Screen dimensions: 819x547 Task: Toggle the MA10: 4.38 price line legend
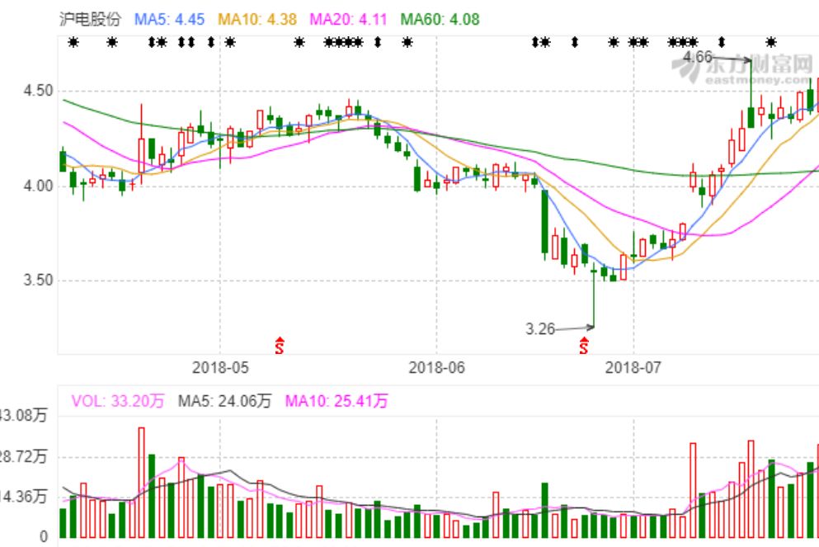tap(258, 18)
